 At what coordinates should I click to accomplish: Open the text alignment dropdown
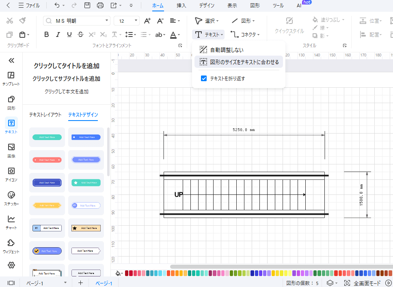pyautogui.click(x=175, y=21)
